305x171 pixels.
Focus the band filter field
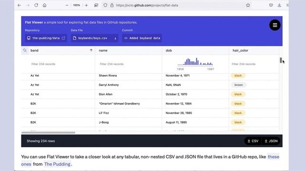click(x=58, y=64)
